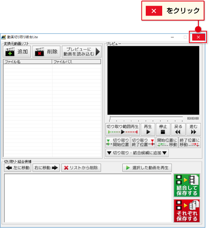
Task: Click the preview seek slider track
Action: (x=146, y=117)
